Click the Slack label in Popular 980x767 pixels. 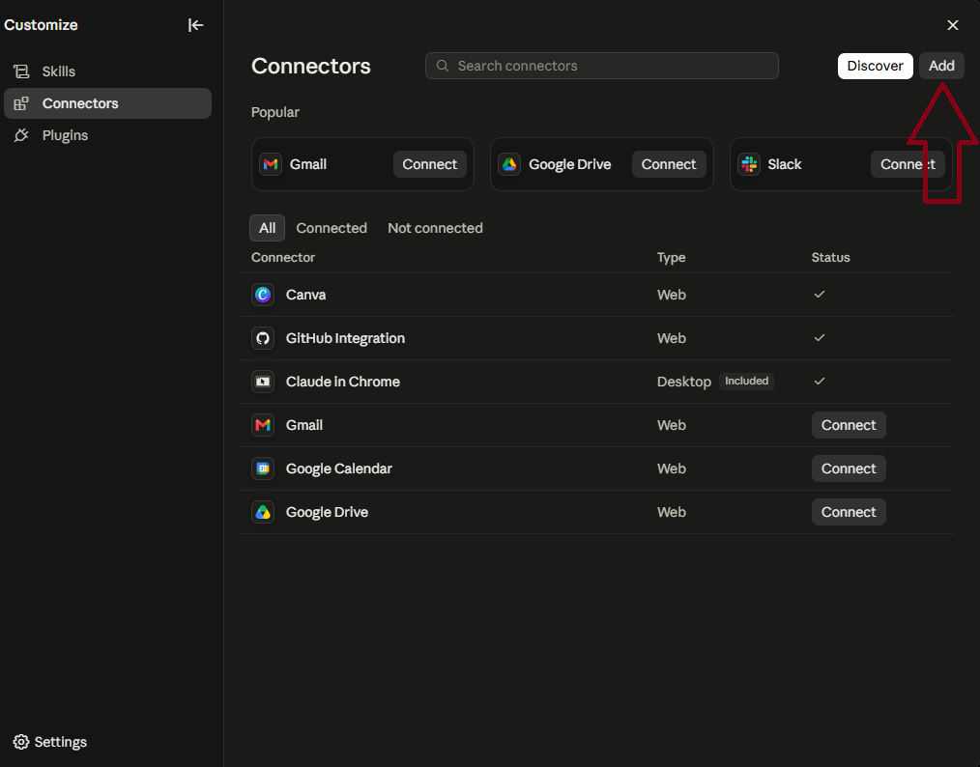pyautogui.click(x=785, y=164)
